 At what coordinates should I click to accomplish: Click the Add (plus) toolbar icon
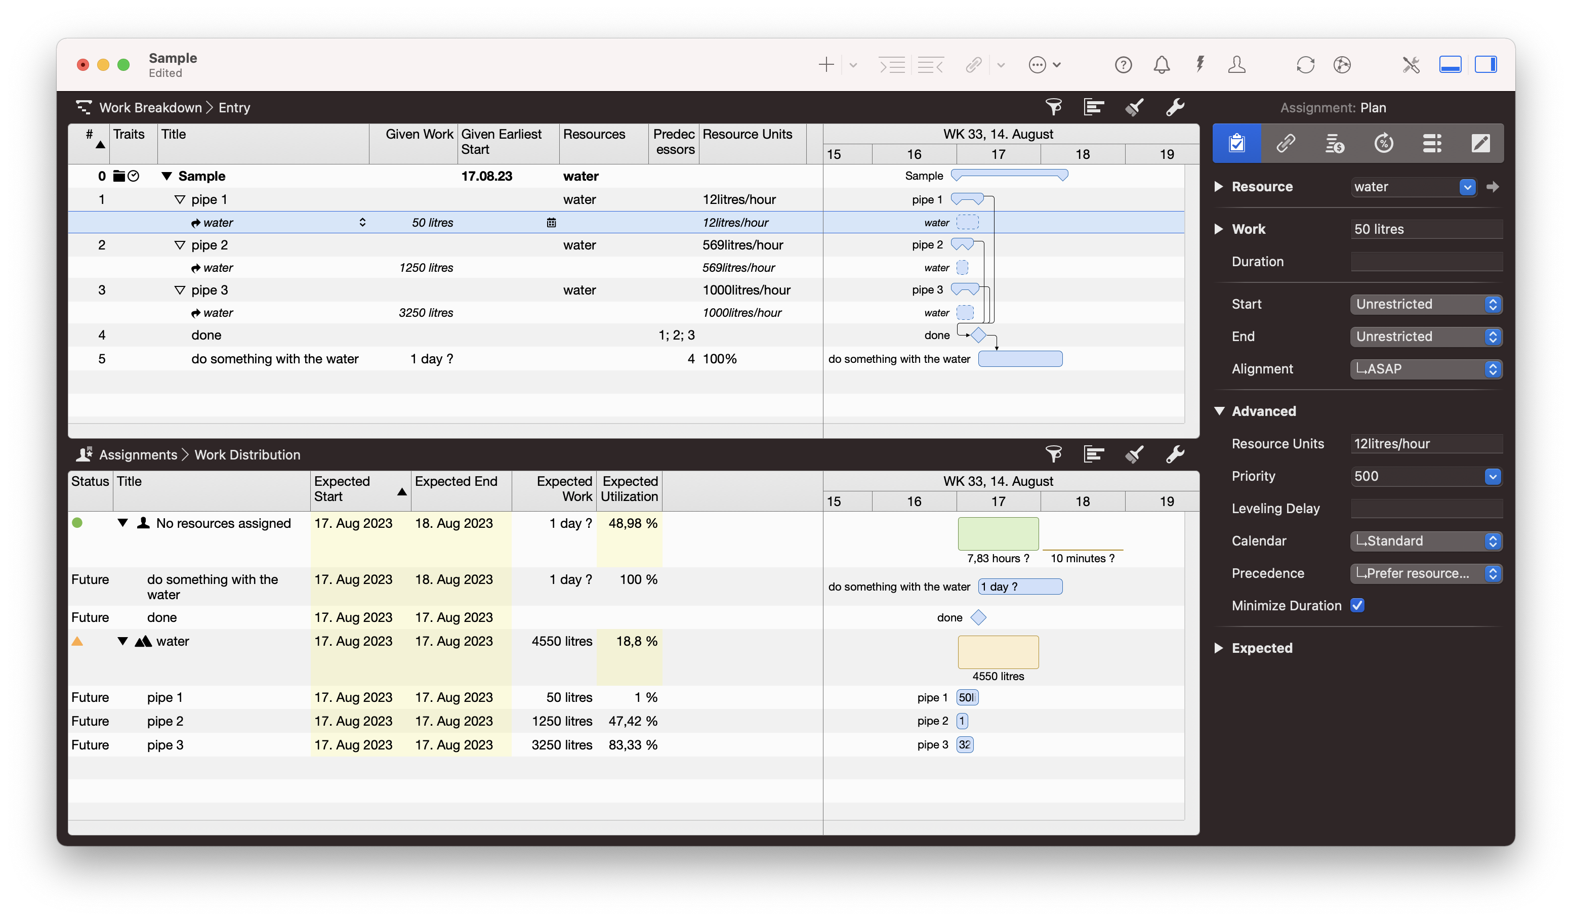(x=826, y=65)
